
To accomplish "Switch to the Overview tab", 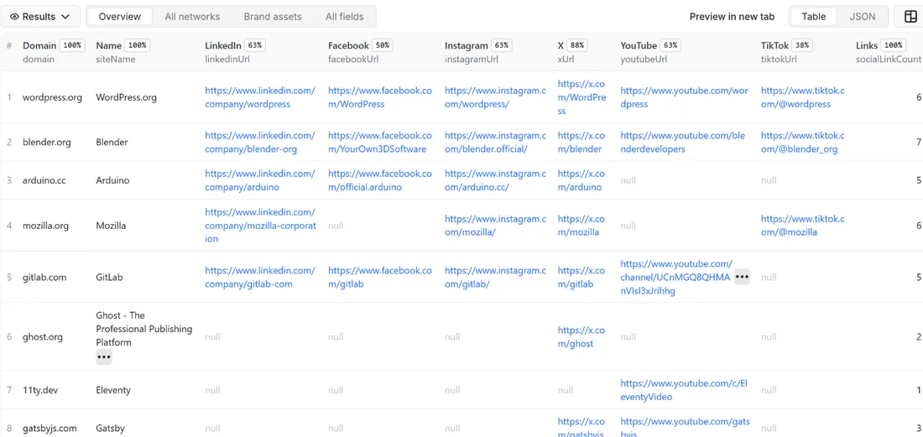I will (x=119, y=17).
